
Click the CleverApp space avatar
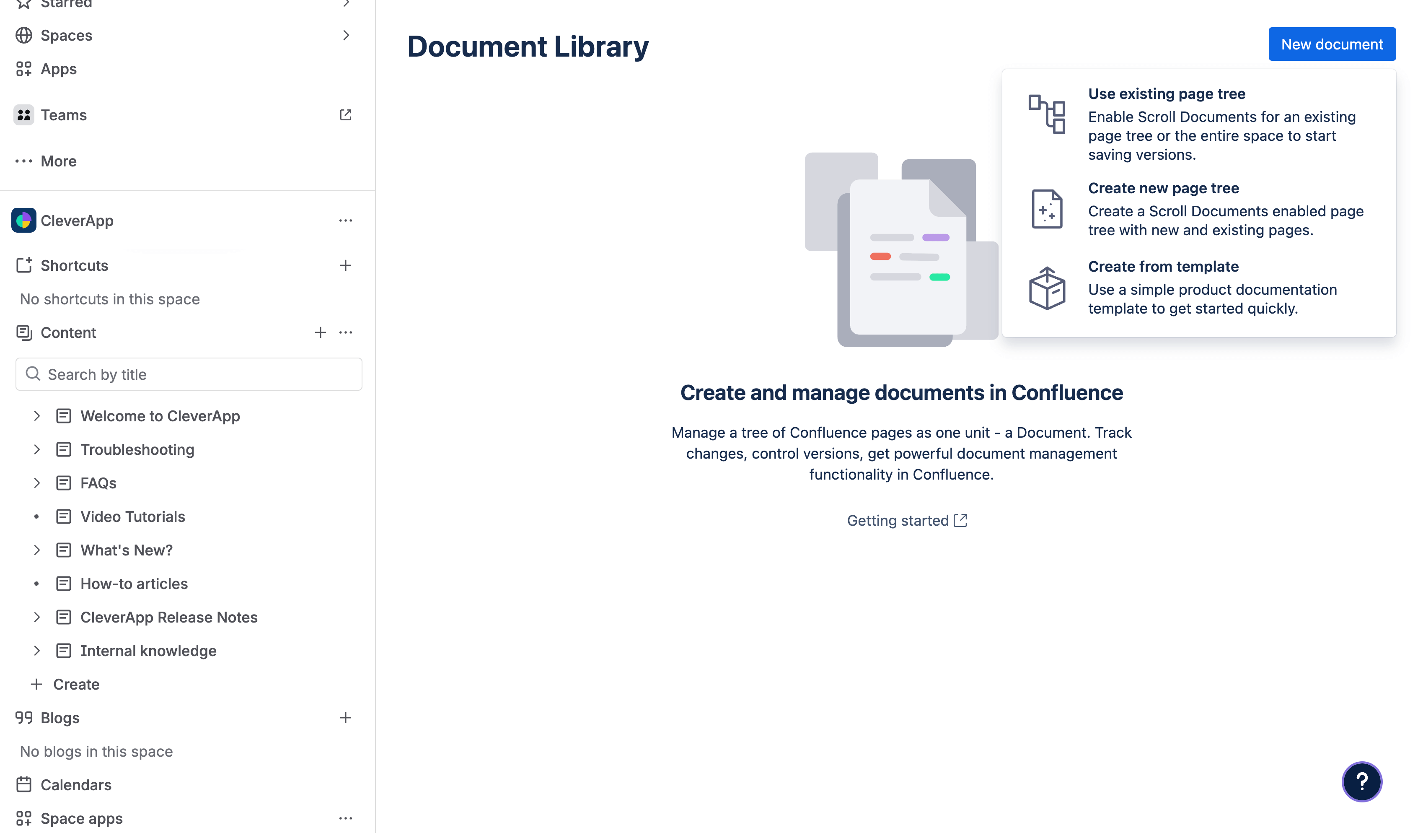tap(24, 220)
